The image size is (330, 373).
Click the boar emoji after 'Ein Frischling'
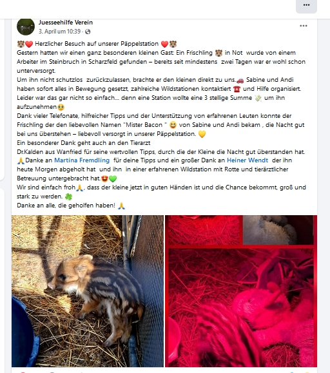click(x=218, y=53)
